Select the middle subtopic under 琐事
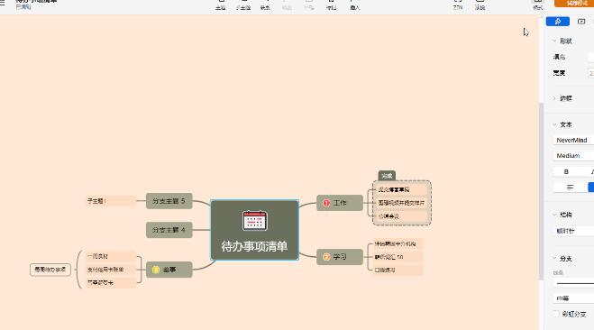The width and height of the screenshot is (594, 330). tap(110, 270)
